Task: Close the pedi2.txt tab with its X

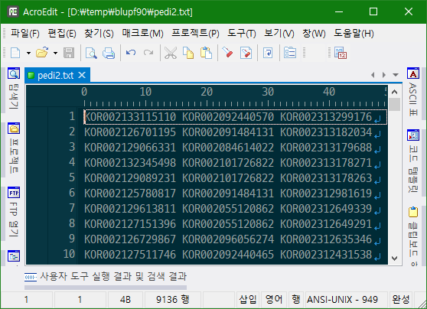Action: (82, 75)
